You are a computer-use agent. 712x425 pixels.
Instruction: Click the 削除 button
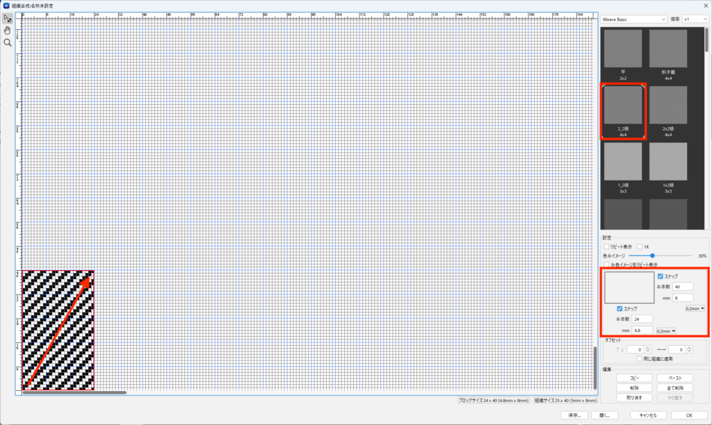[634, 388]
